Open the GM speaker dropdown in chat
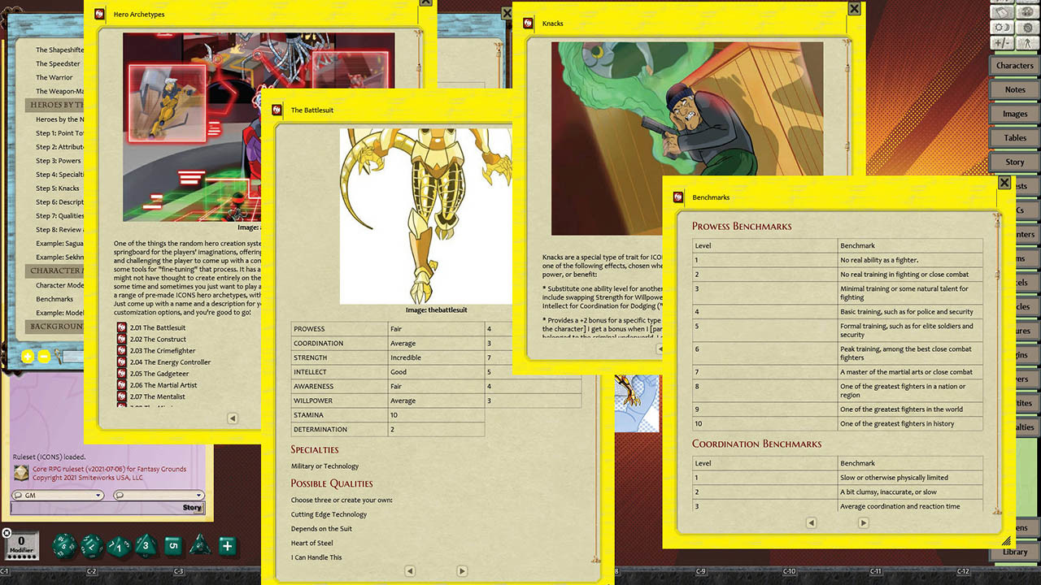Viewport: 1041px width, 585px height. (x=56, y=494)
